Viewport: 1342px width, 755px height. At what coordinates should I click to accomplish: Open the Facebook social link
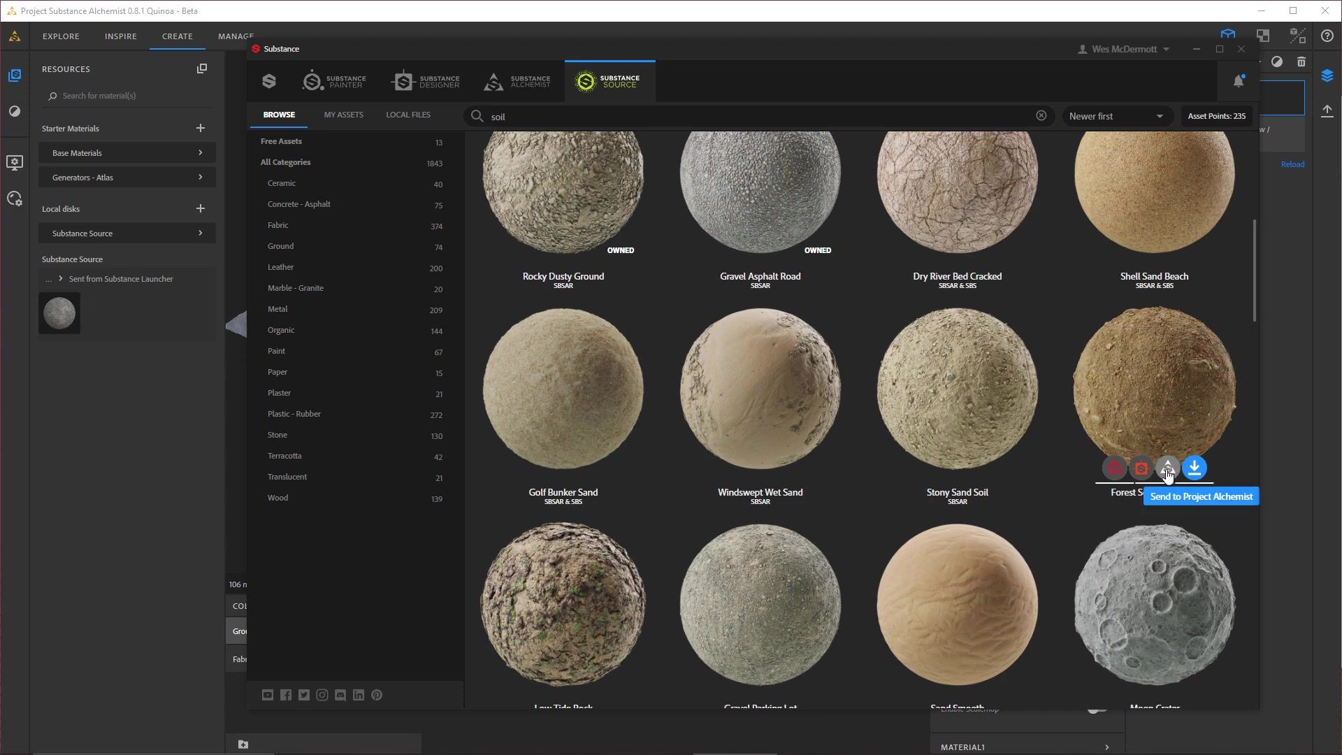(286, 695)
